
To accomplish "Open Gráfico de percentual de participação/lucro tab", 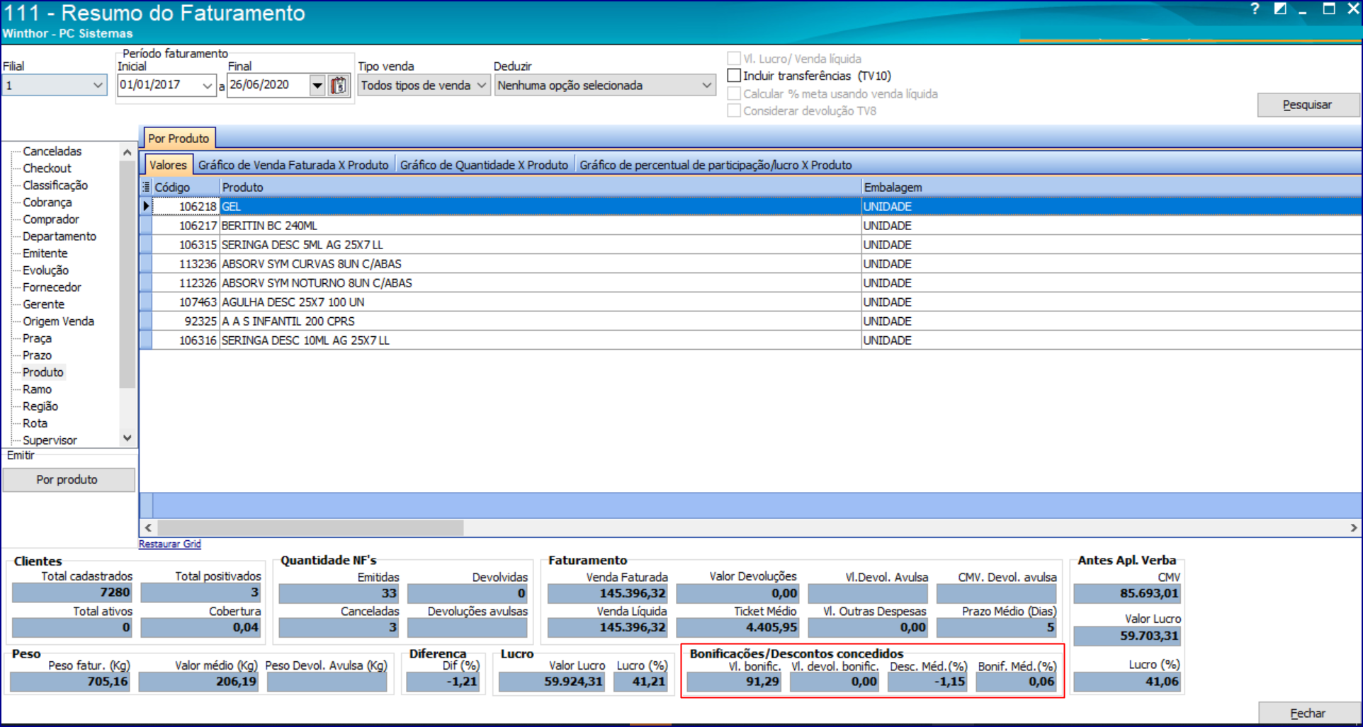I will pos(716,165).
